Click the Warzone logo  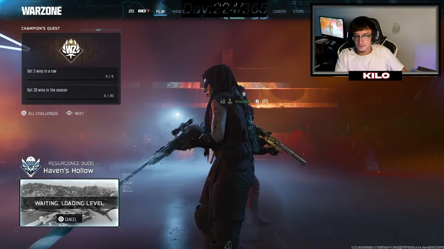42,11
